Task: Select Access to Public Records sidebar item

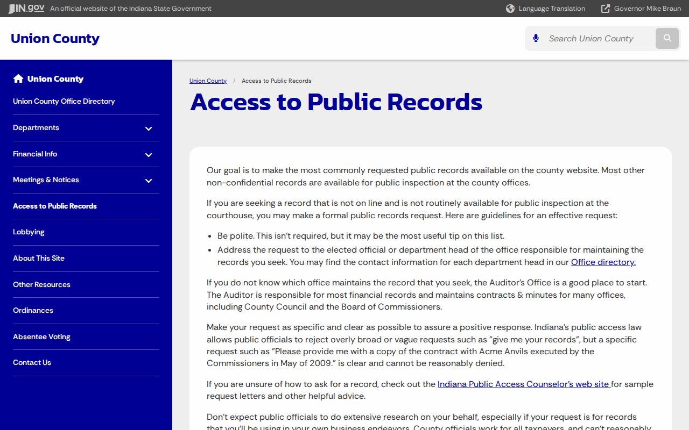Action: (55, 206)
